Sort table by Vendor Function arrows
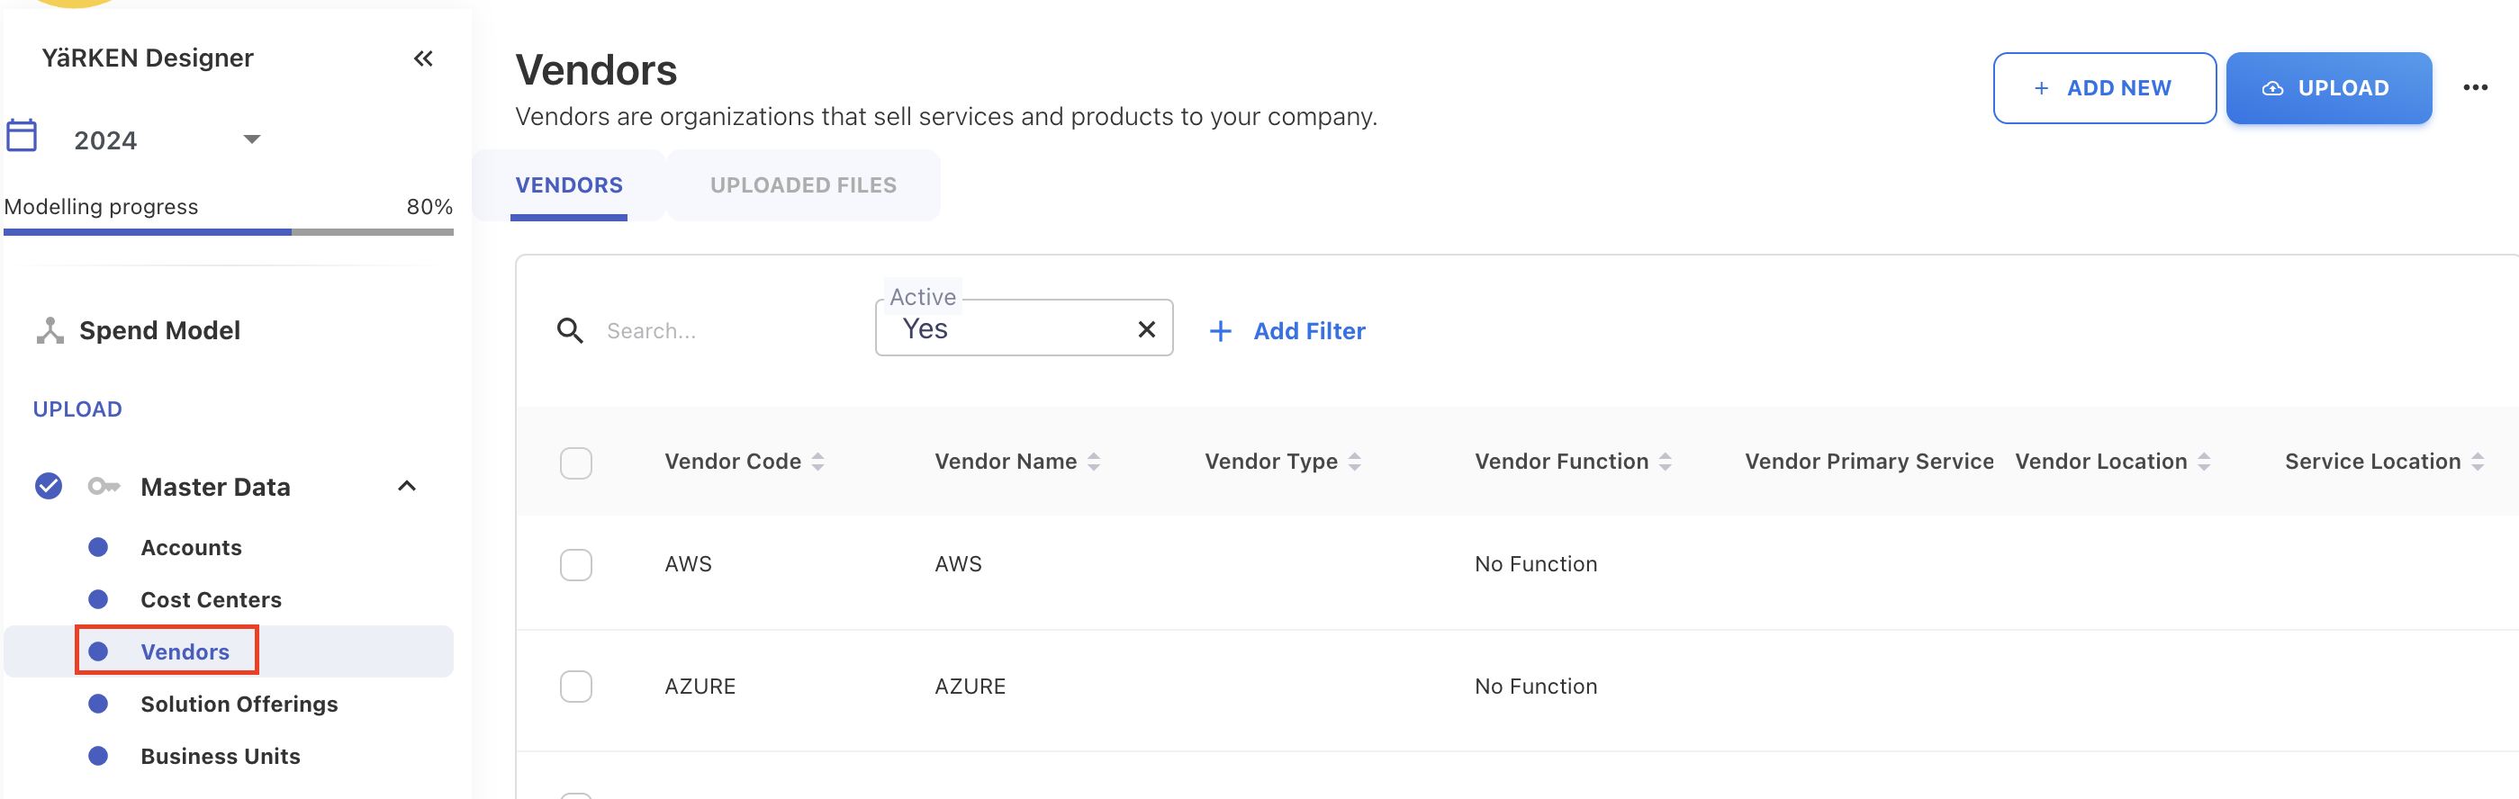2519x799 pixels. tap(1665, 462)
